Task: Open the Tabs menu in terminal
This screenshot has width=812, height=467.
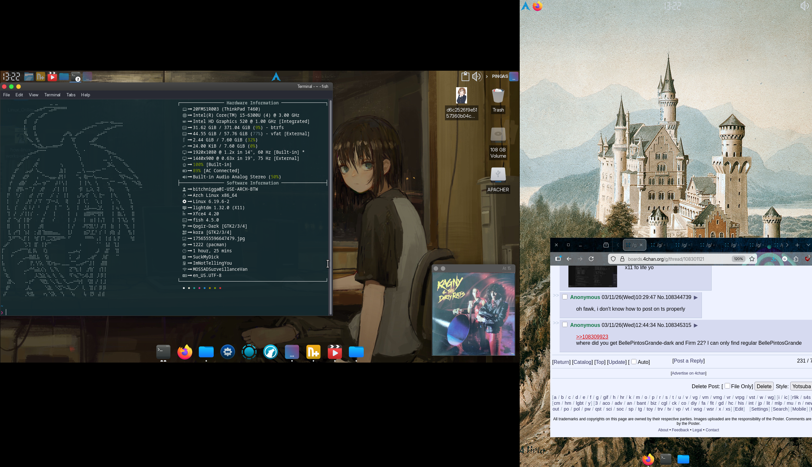Action: 71,95
